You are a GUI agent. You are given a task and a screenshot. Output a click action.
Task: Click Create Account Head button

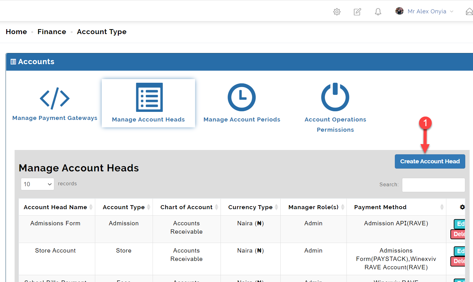pyautogui.click(x=430, y=161)
